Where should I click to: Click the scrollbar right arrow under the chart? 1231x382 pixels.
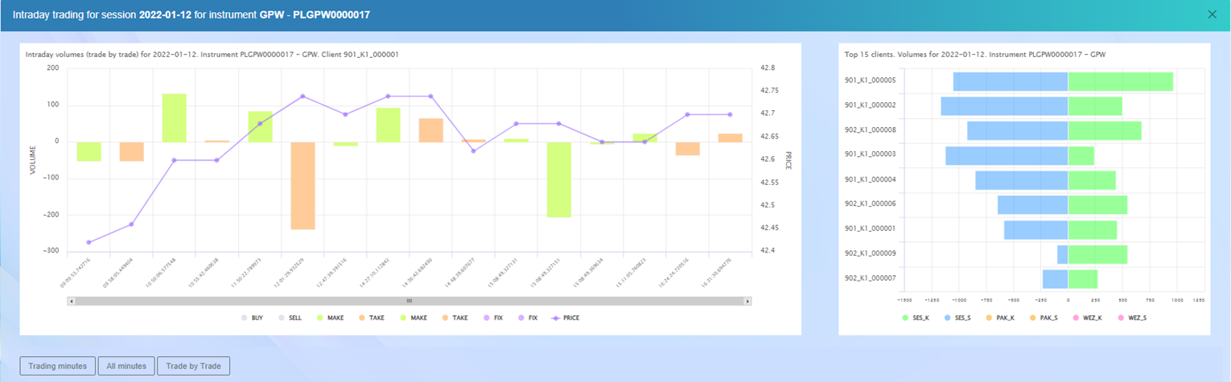[x=748, y=301]
